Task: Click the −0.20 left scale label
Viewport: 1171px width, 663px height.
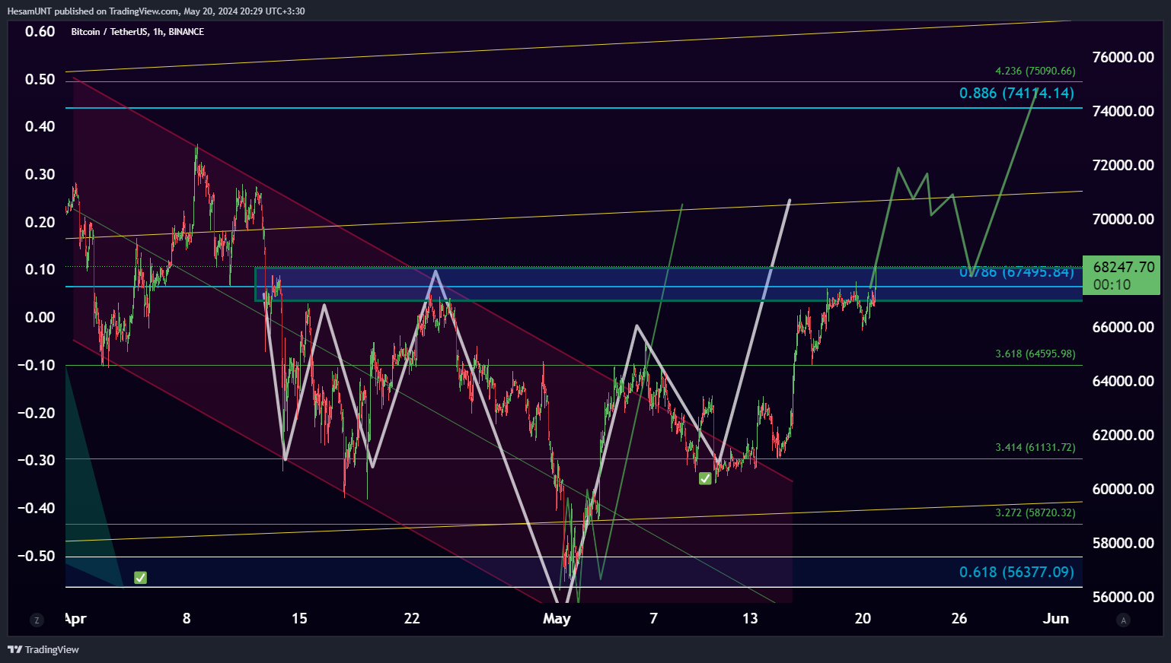Action: (37, 413)
